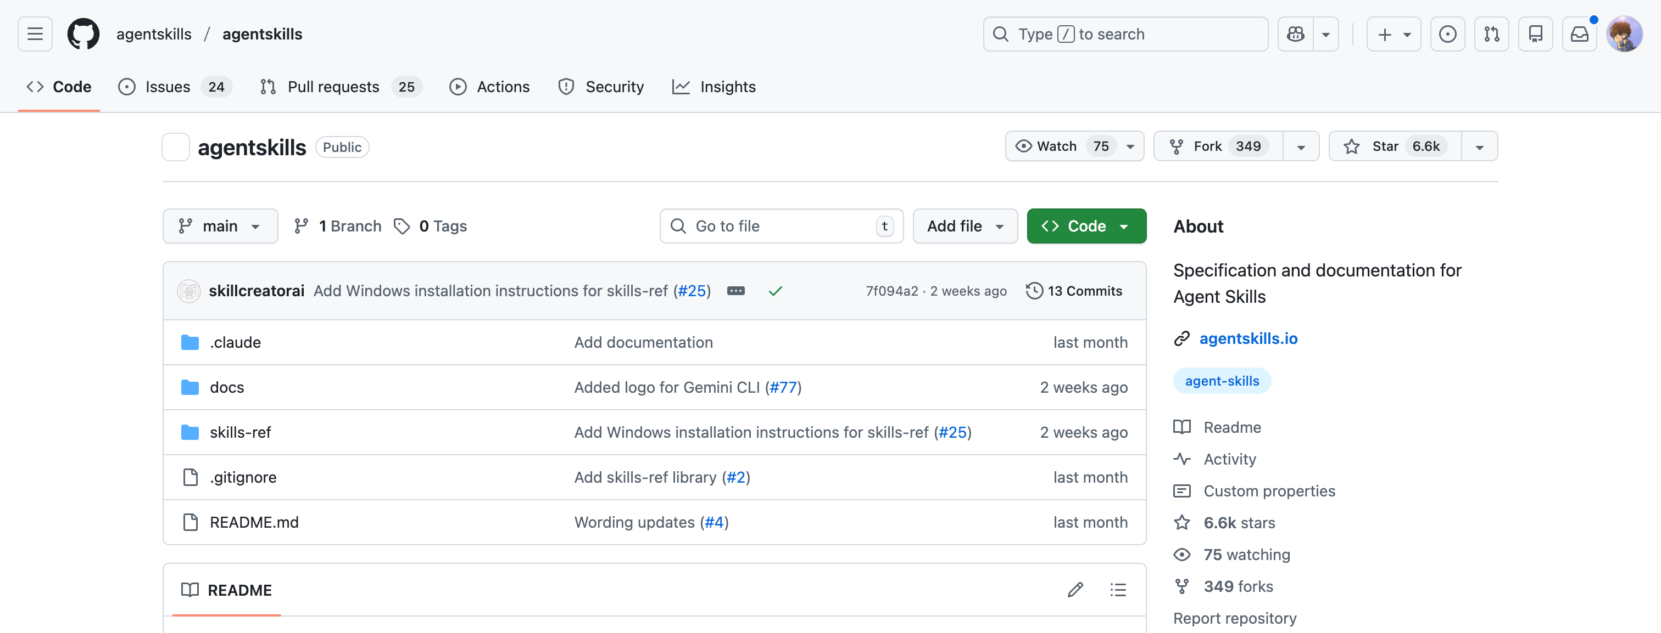The height and width of the screenshot is (633, 1661).
Task: Expand the Fork options dropdown
Action: [x=1301, y=146]
